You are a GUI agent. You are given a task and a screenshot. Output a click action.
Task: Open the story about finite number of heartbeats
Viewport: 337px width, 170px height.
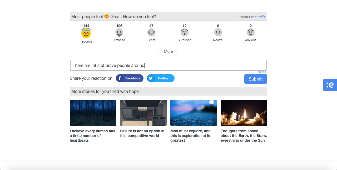(93, 113)
